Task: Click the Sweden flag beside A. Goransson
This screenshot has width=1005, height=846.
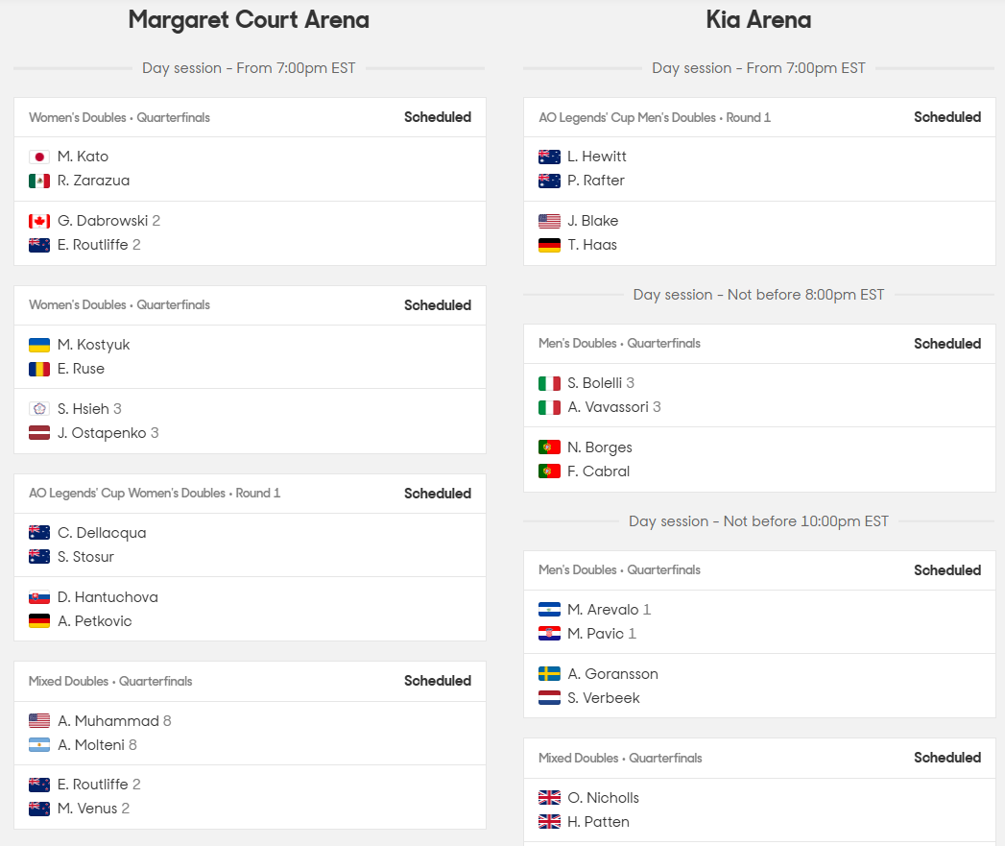Action: tap(549, 674)
